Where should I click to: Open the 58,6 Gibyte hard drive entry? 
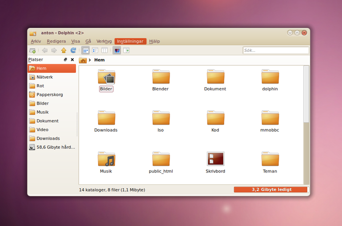click(52, 147)
